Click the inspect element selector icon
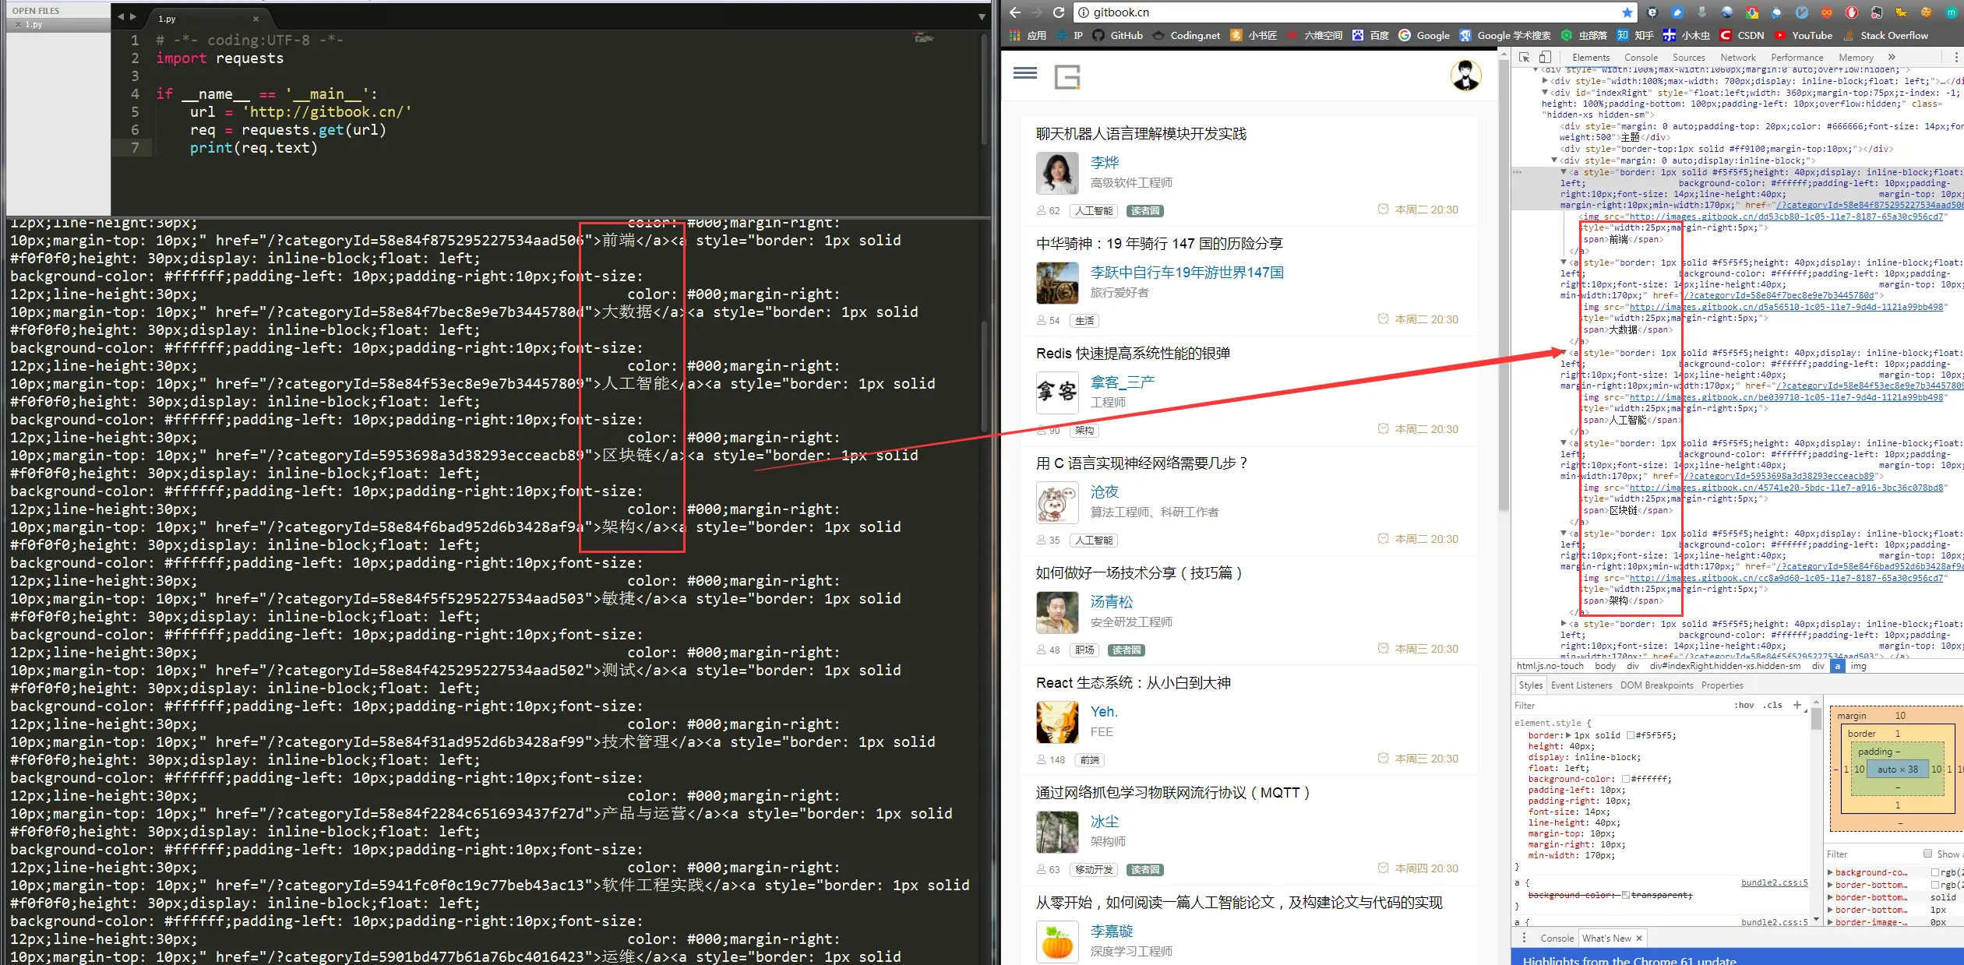The height and width of the screenshot is (965, 1964). (1524, 58)
